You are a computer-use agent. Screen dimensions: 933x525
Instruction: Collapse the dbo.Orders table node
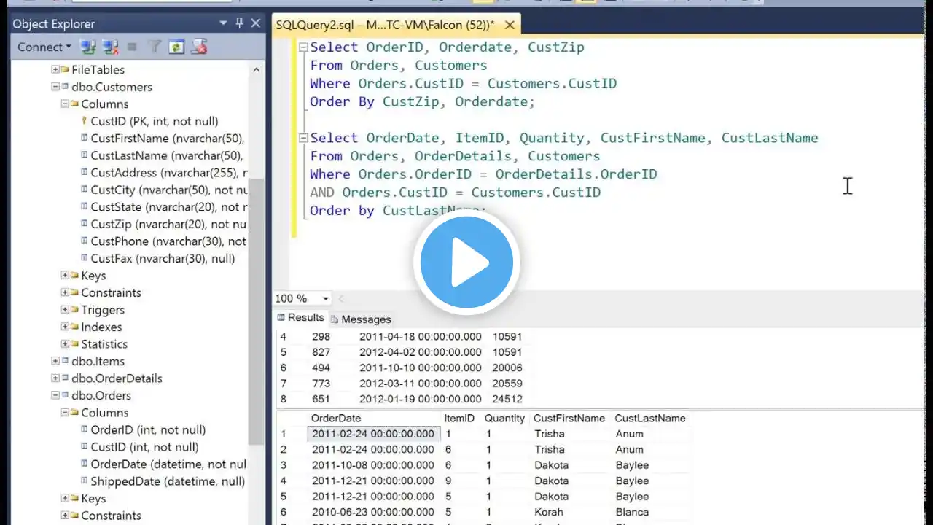[55, 395]
